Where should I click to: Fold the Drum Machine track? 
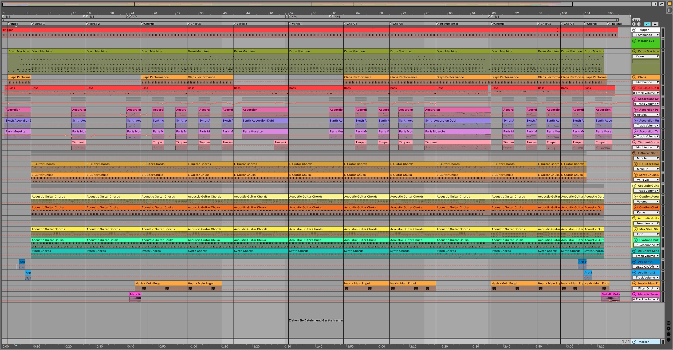[635, 51]
